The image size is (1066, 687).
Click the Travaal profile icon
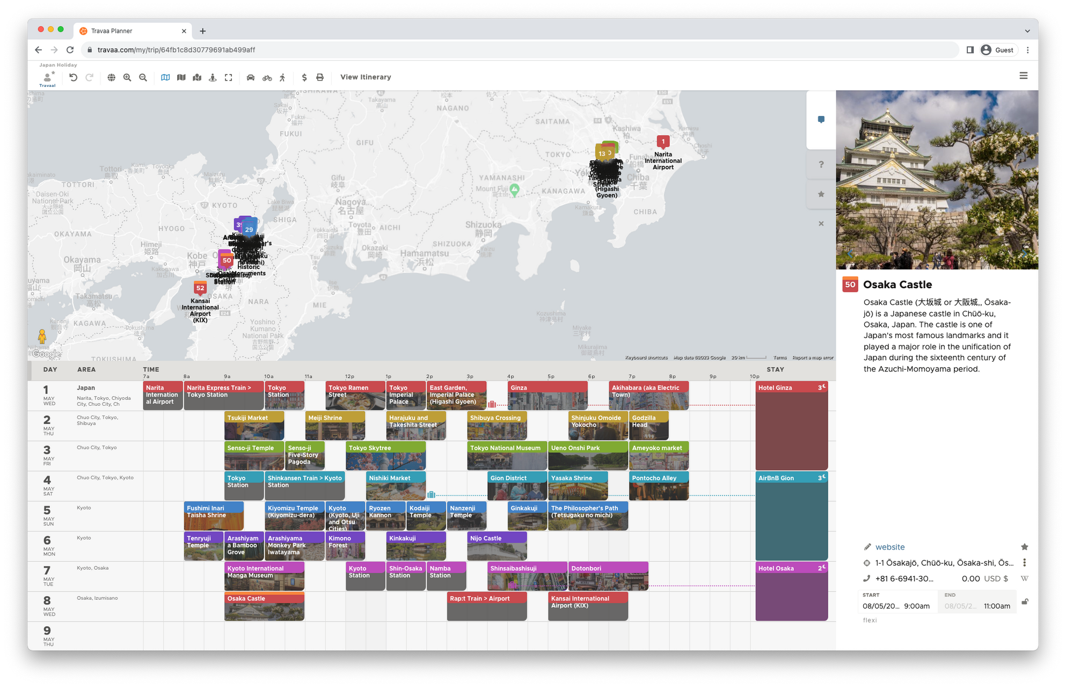click(x=48, y=78)
